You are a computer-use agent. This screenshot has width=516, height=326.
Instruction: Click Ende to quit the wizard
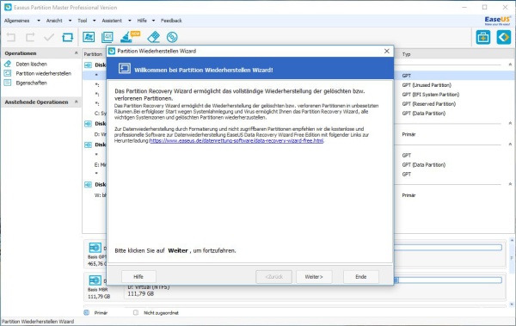361,277
